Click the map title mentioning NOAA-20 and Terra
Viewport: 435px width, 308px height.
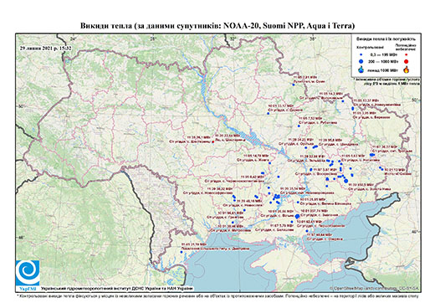click(x=217, y=26)
